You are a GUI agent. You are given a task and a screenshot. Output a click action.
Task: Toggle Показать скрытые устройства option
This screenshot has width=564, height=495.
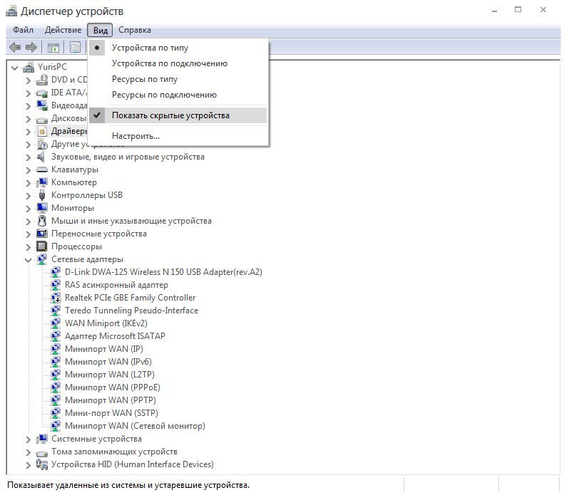click(178, 115)
